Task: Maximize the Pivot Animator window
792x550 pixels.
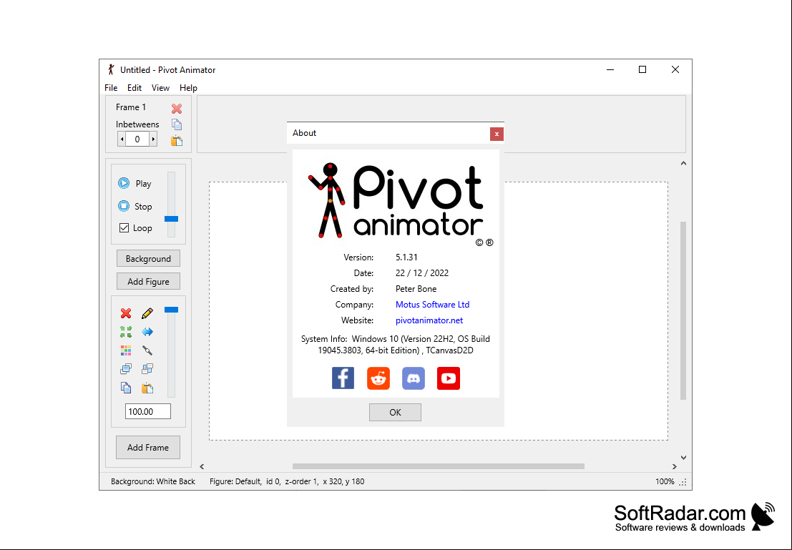Action: coord(642,69)
